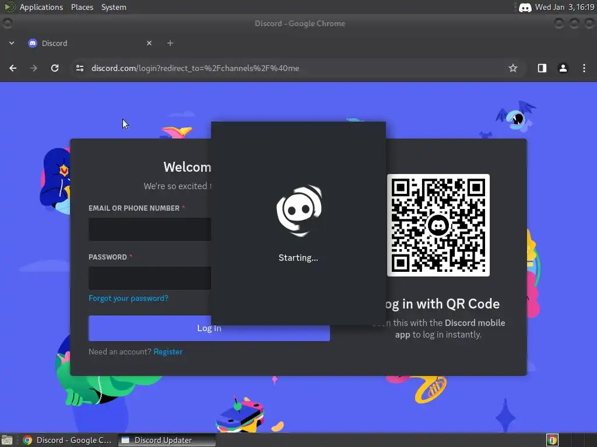This screenshot has height=447, width=597.
Task: Open the System menu
Action: coord(114,7)
